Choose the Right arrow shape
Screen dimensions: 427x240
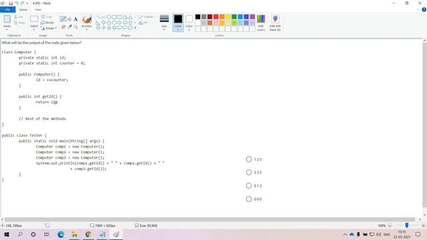pyautogui.click(x=119, y=22)
